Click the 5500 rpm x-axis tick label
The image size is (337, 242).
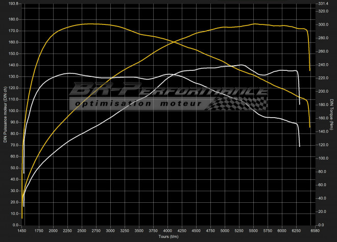tap(254, 231)
